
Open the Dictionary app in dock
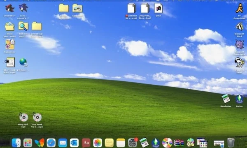pos(86,143)
